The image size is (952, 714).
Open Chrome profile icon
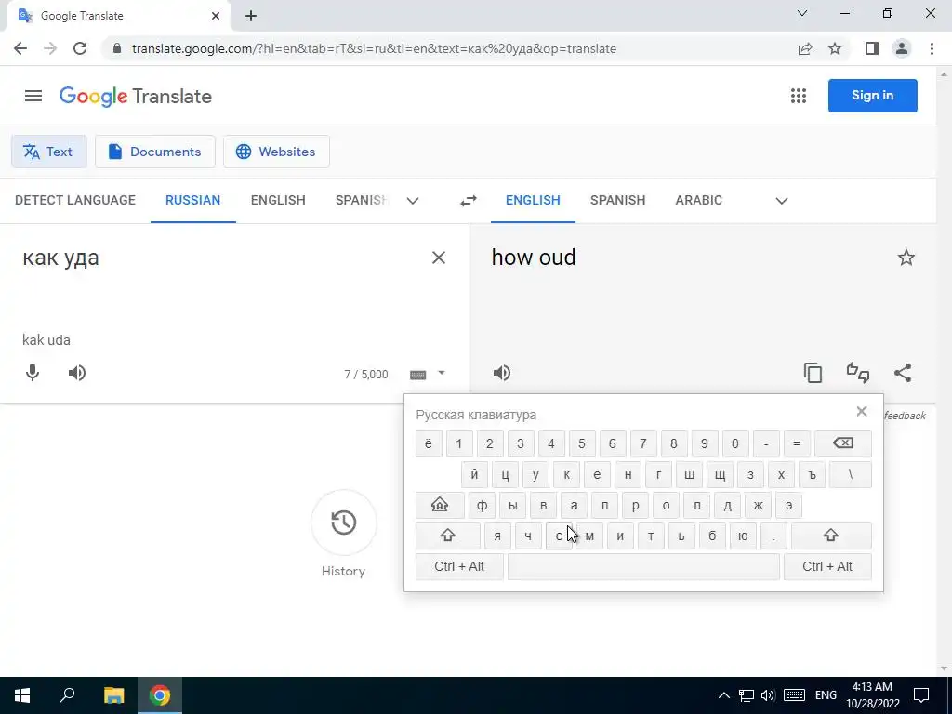pyautogui.click(x=902, y=48)
